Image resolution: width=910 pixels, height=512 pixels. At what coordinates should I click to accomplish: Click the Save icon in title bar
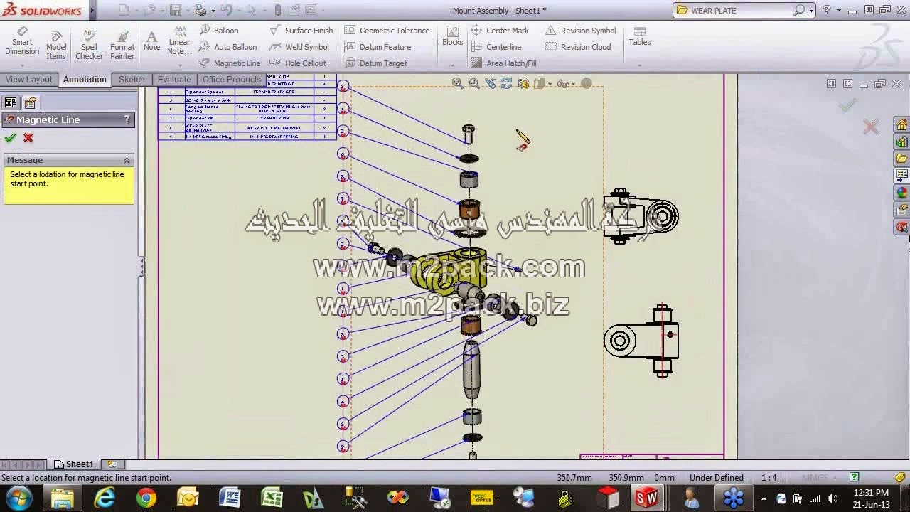pos(175,11)
